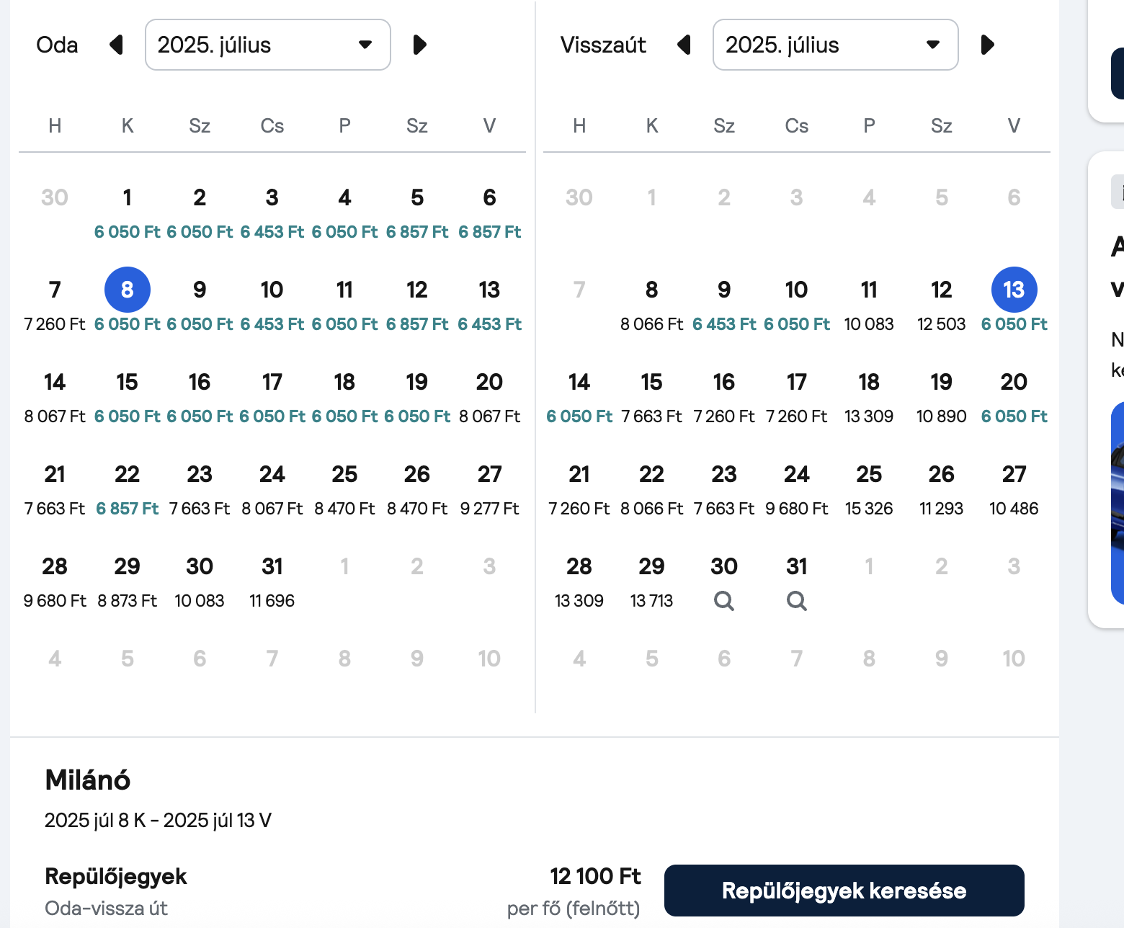Screen dimensions: 1124x928
Task: Choose July 1 departure date
Action: 128,213
